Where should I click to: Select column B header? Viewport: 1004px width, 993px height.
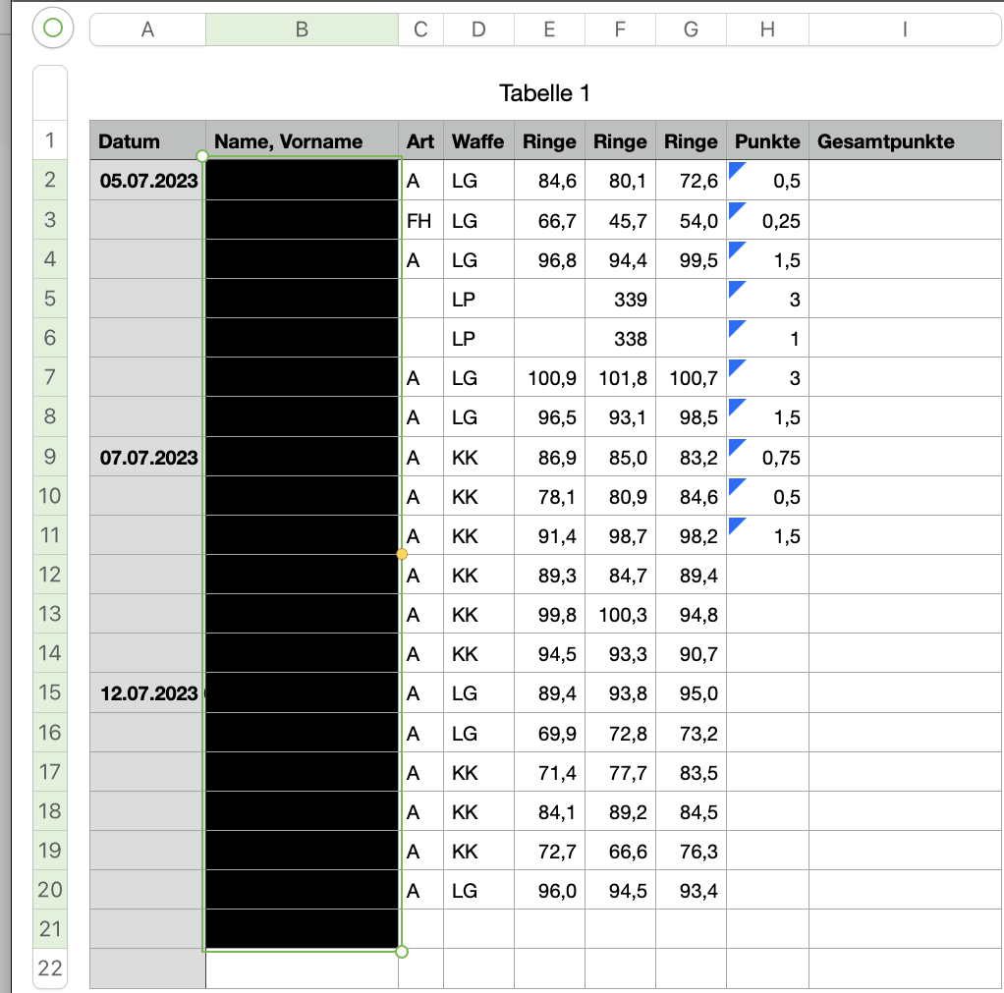[303, 29]
